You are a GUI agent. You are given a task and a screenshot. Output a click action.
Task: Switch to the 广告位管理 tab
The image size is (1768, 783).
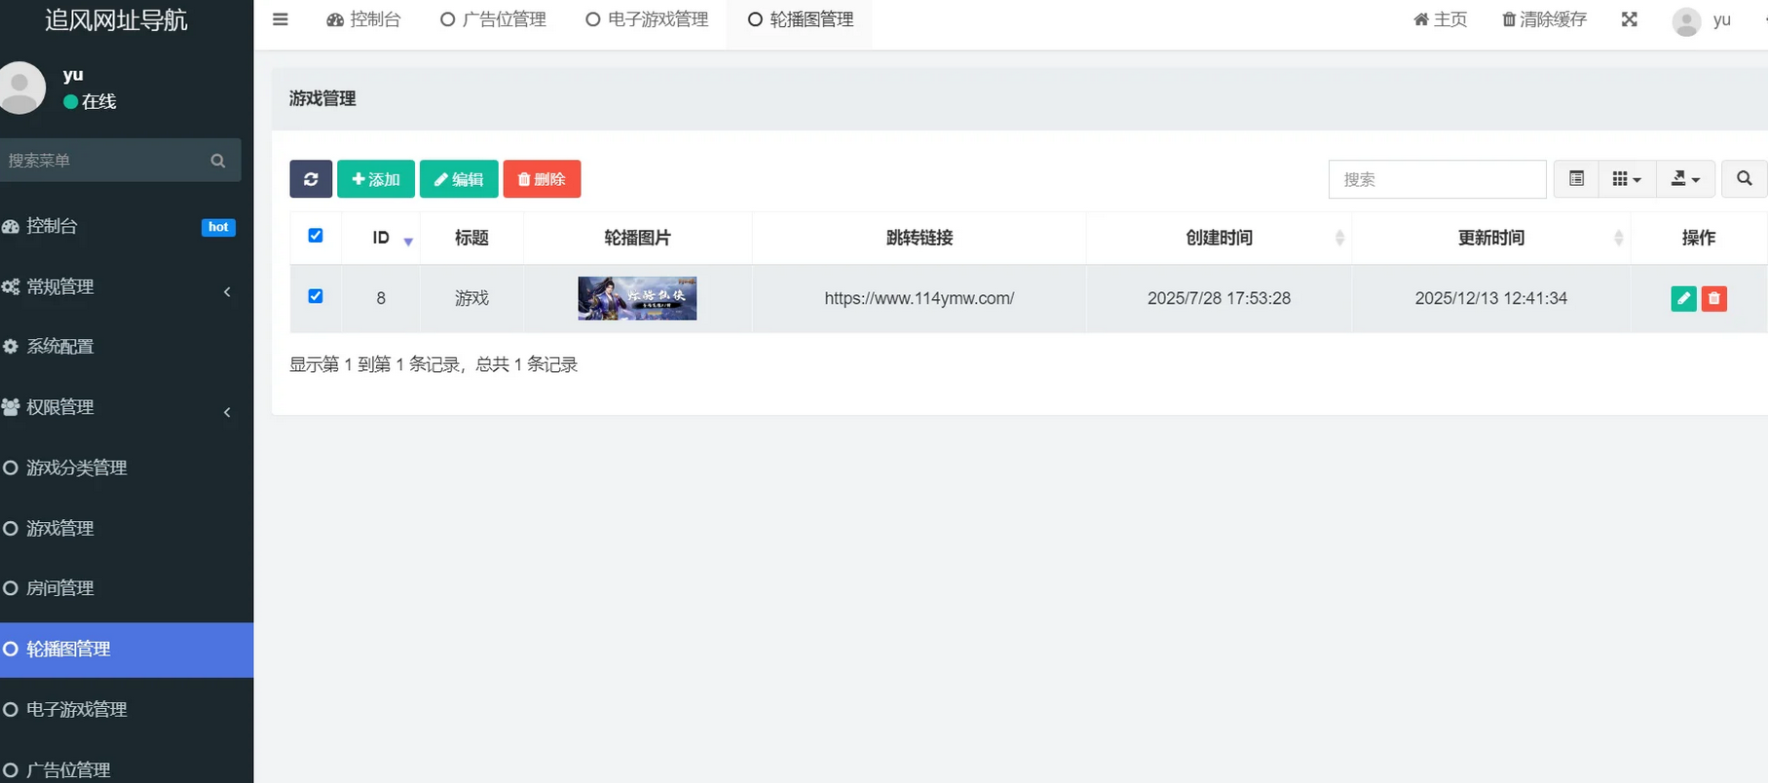click(x=494, y=19)
